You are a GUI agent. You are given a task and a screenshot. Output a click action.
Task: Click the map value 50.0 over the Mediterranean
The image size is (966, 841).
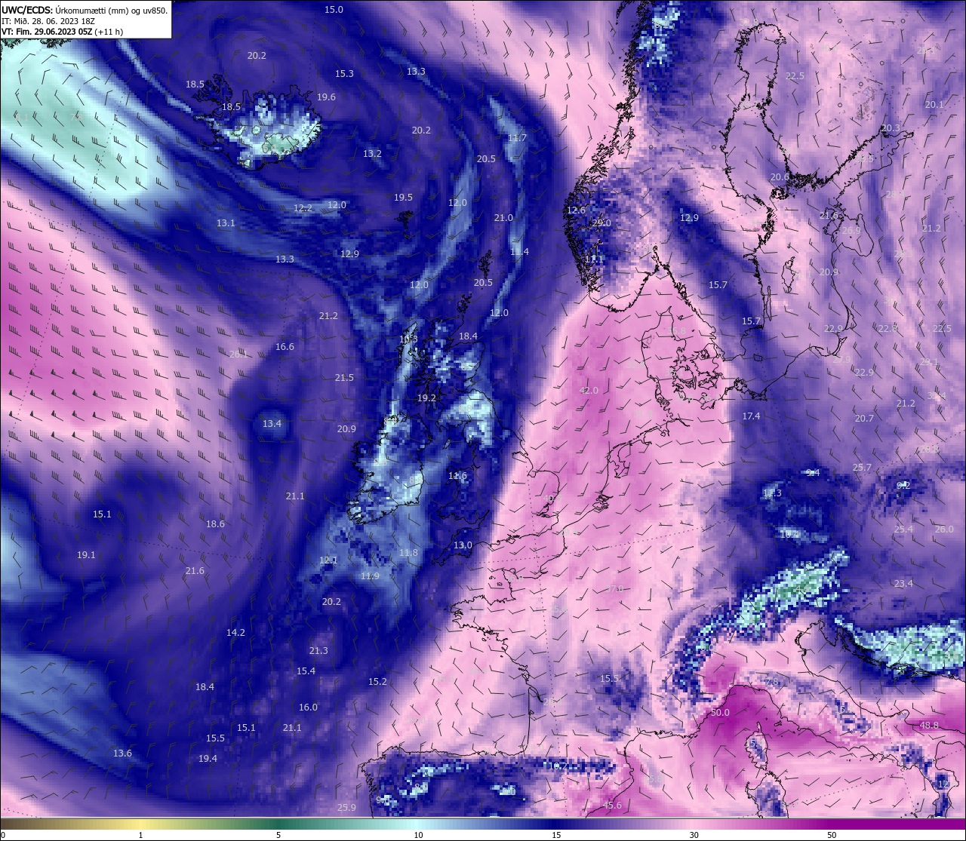point(720,713)
